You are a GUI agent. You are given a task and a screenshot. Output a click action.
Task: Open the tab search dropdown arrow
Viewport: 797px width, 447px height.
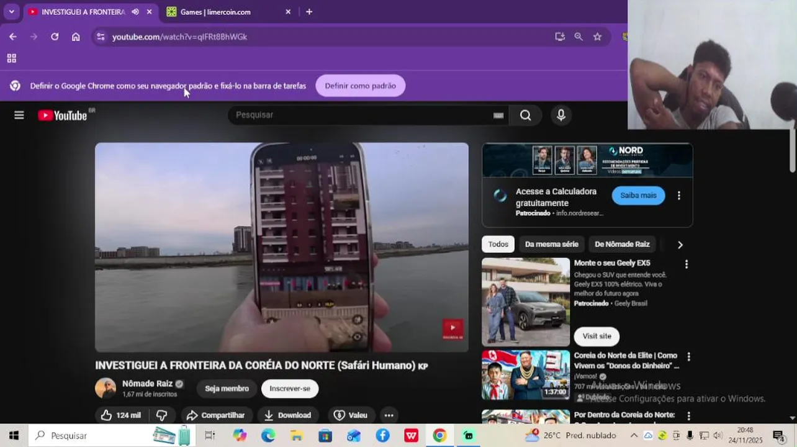pos(11,12)
